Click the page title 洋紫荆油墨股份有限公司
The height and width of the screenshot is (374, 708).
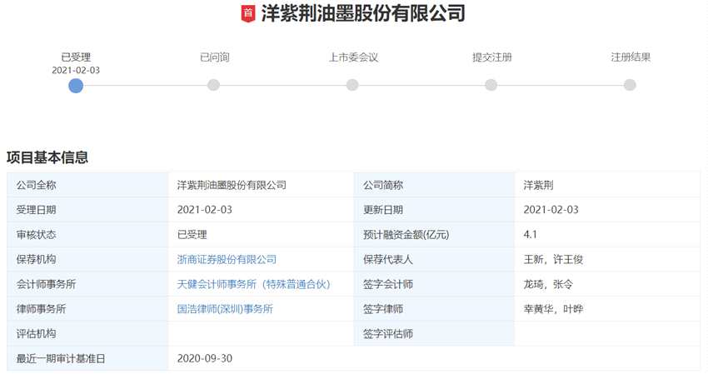(363, 13)
